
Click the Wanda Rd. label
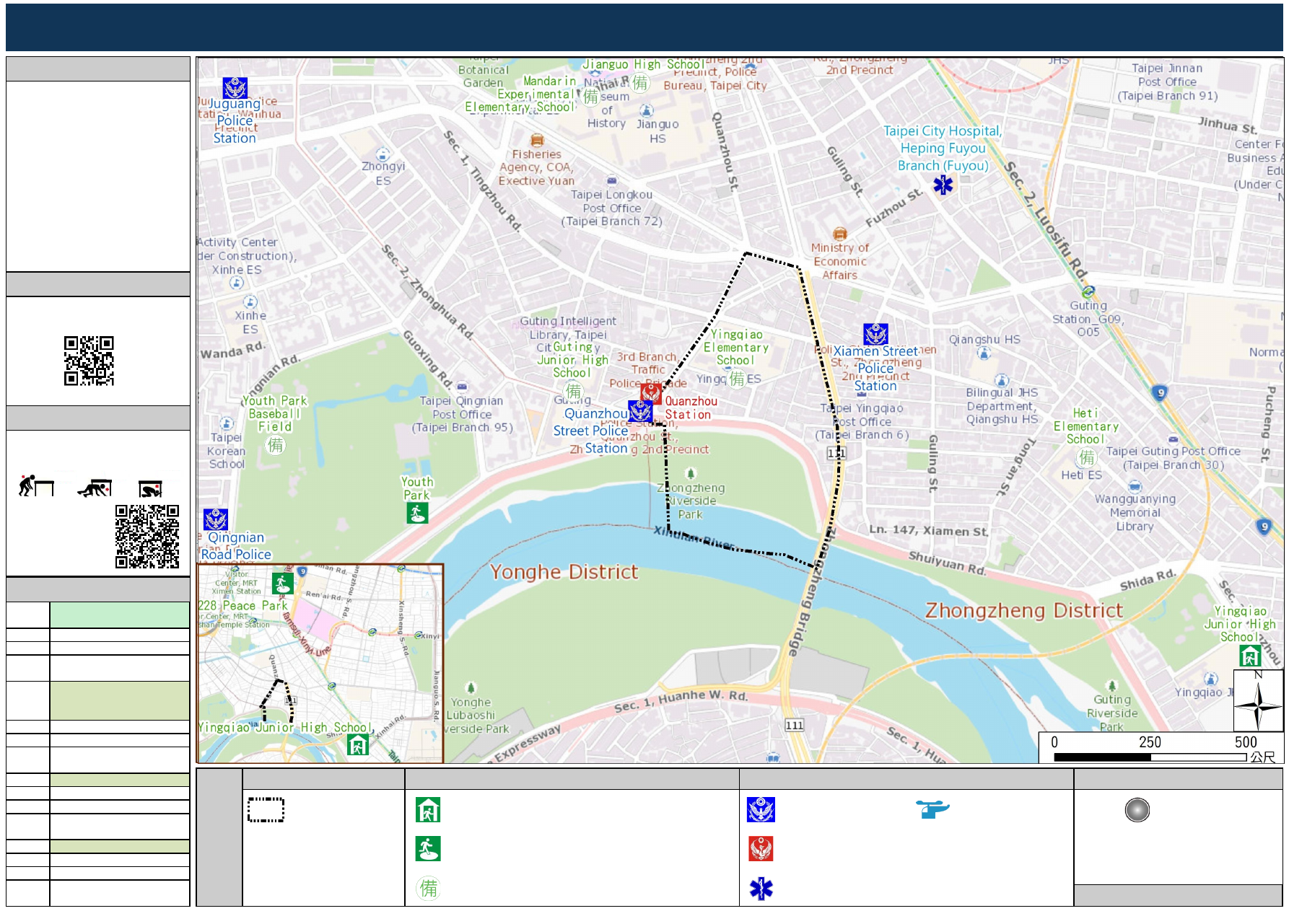click(x=232, y=350)
